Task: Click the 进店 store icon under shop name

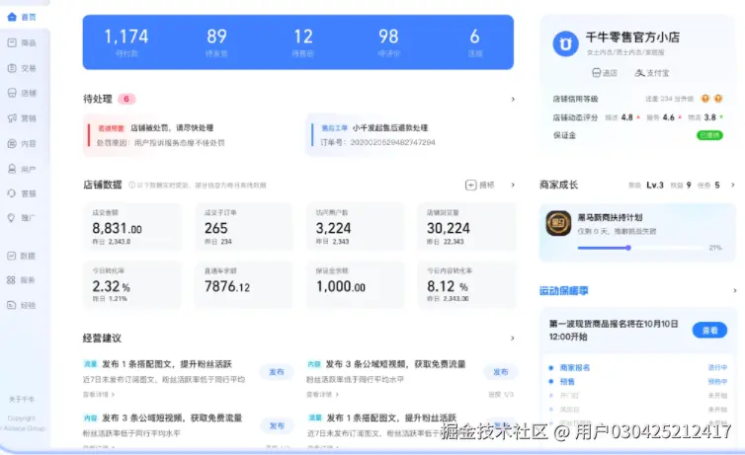Action: point(596,73)
